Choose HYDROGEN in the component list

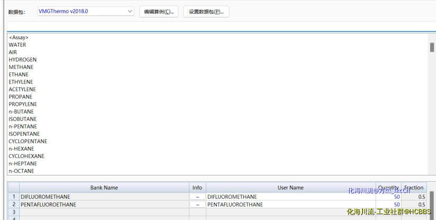pos(22,60)
